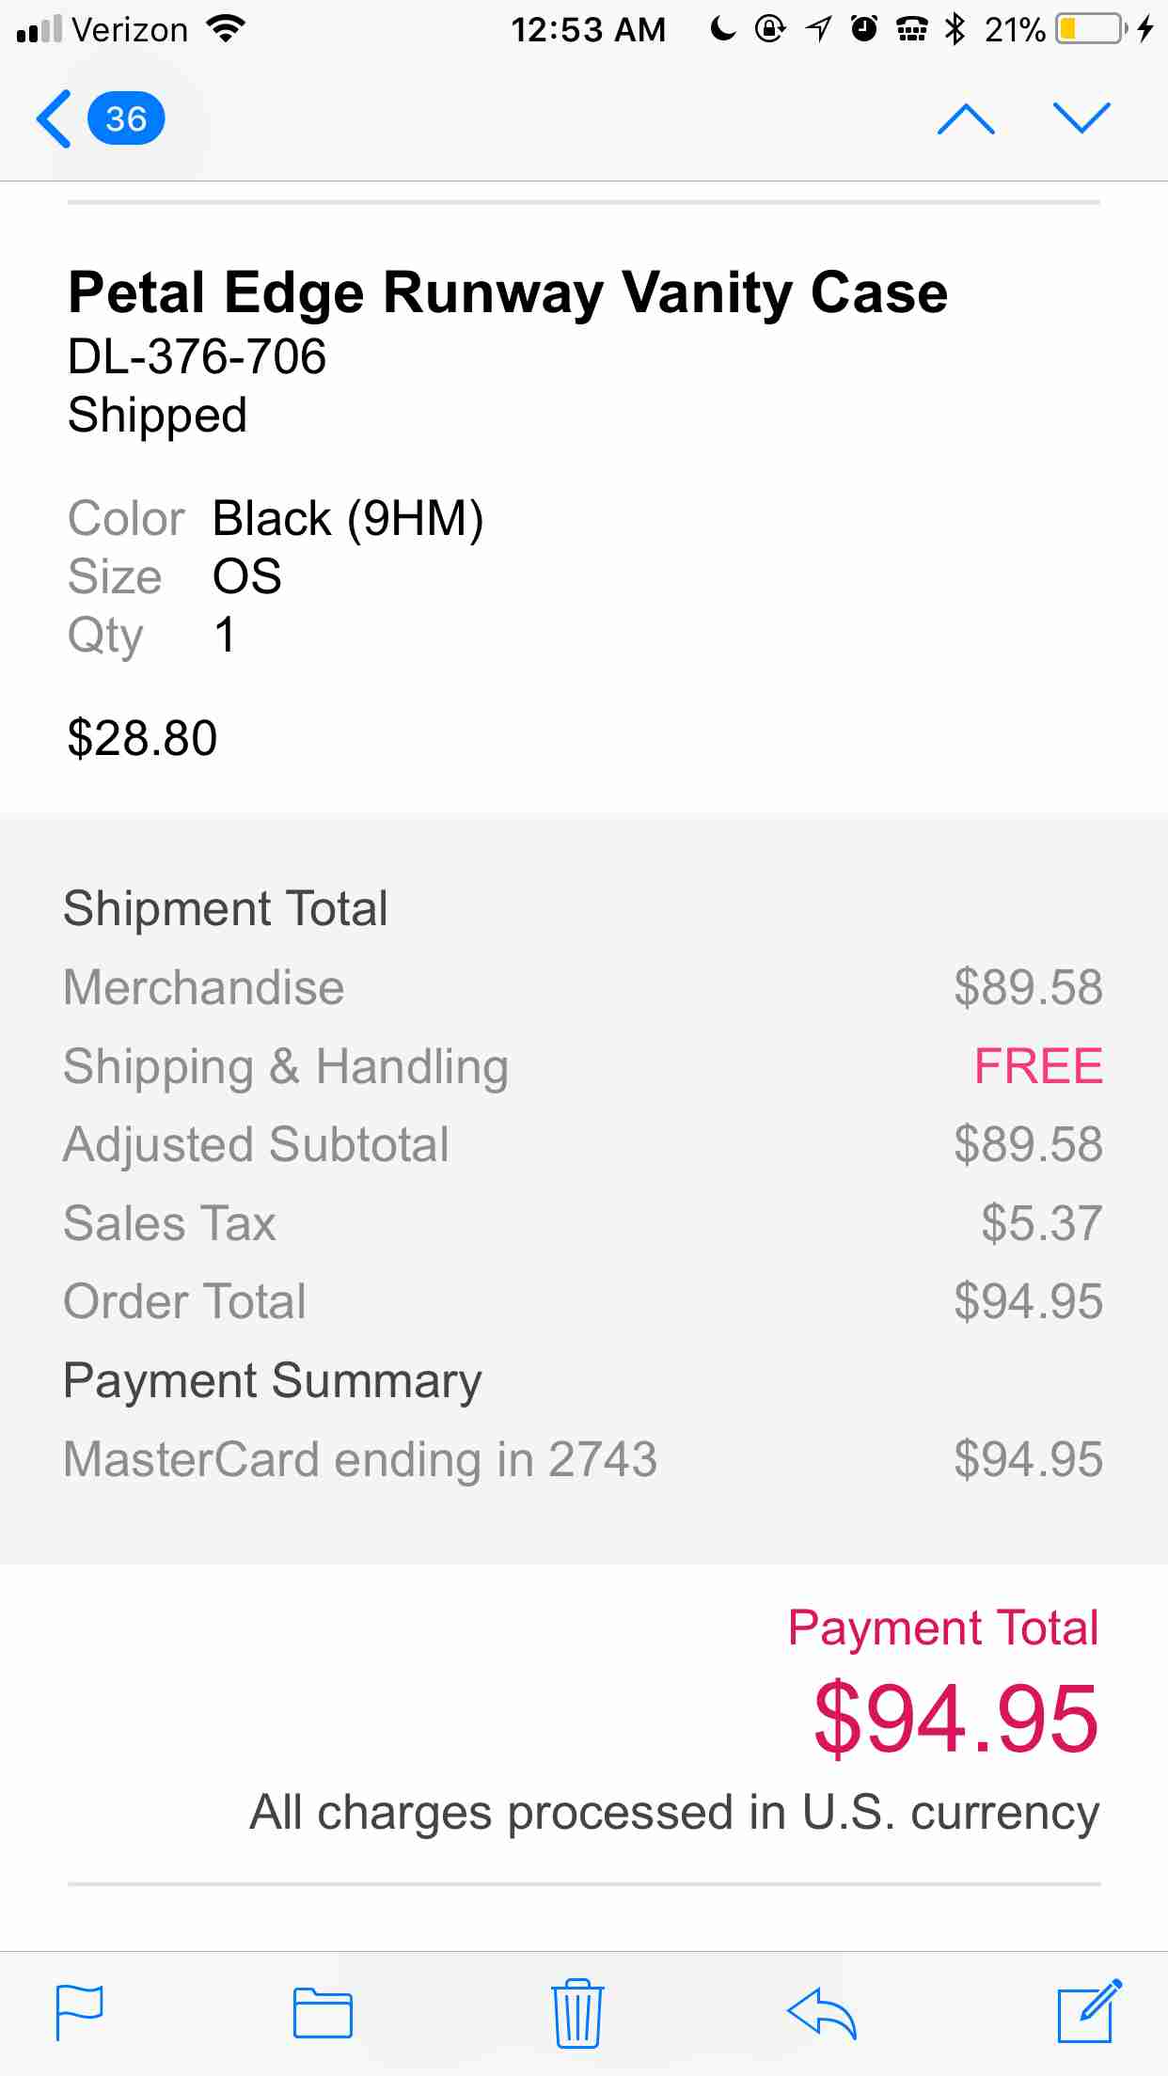Tap item number DL-376-706

197,356
